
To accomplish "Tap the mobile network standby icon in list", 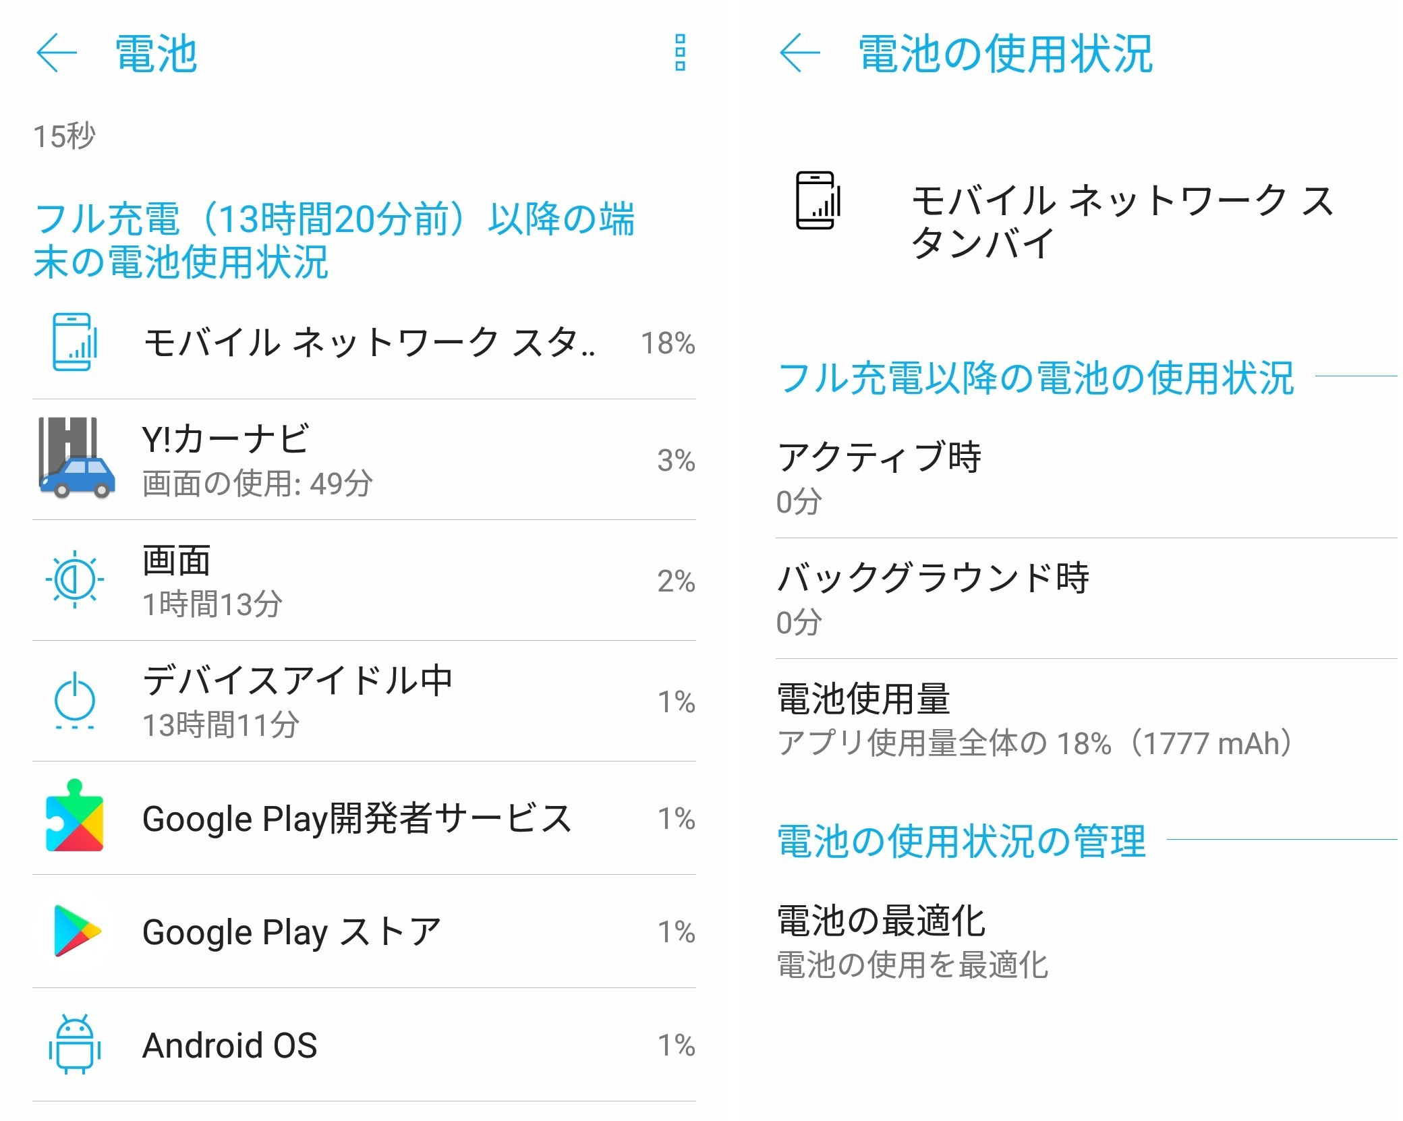I will pyautogui.click(x=75, y=342).
